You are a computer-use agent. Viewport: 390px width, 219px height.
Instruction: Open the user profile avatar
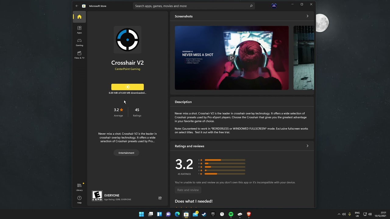coord(274,6)
